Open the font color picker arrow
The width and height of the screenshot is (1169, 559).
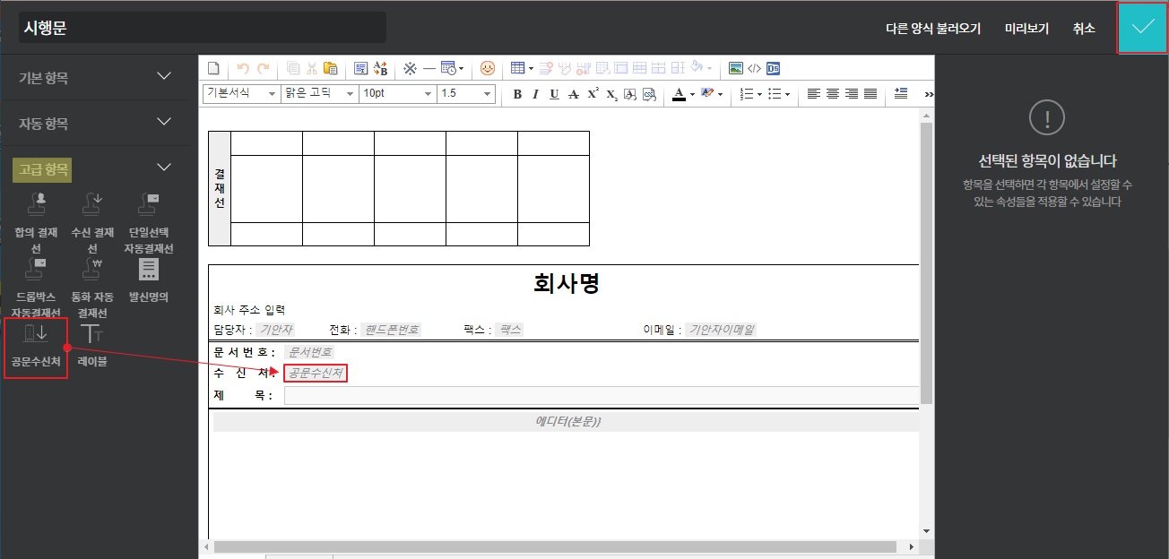tap(692, 94)
